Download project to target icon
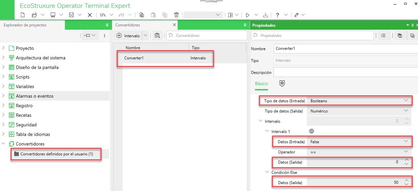Screen dimensions: 418x191 pyautogui.click(x=266, y=15)
